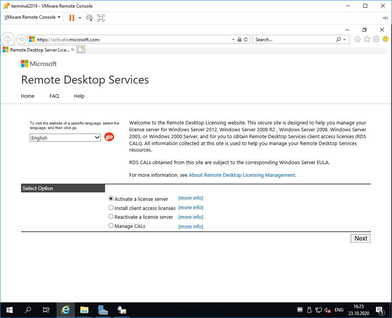
Task: Select the "Select Option" heading text
Action: click(x=37, y=188)
